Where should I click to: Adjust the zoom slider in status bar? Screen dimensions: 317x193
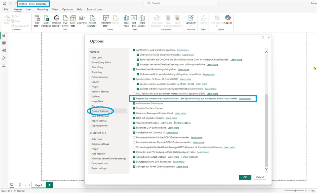(295, 191)
